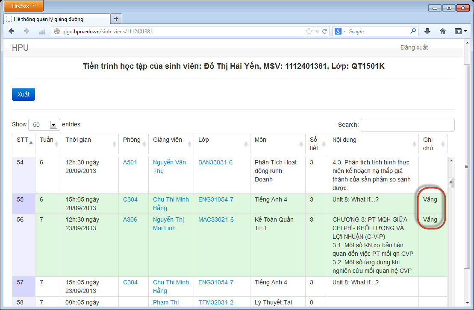Click the Google search magnifier icon
Viewport: 474px width, 310px height.
coord(413,31)
